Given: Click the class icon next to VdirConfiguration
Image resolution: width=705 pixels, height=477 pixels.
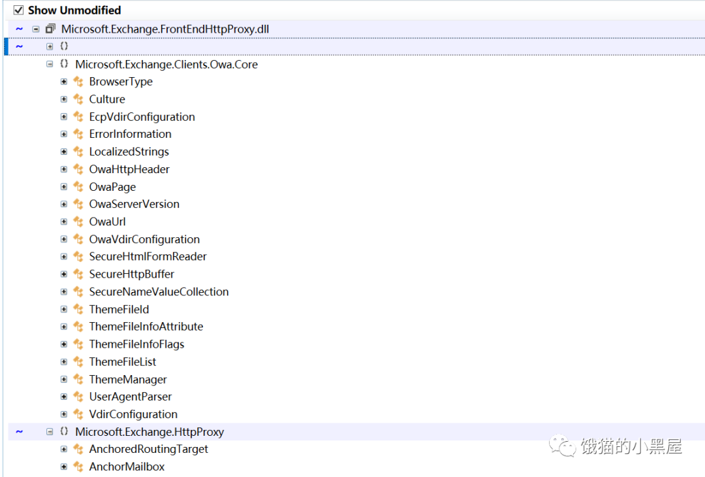Looking at the screenshot, I should click(x=79, y=414).
